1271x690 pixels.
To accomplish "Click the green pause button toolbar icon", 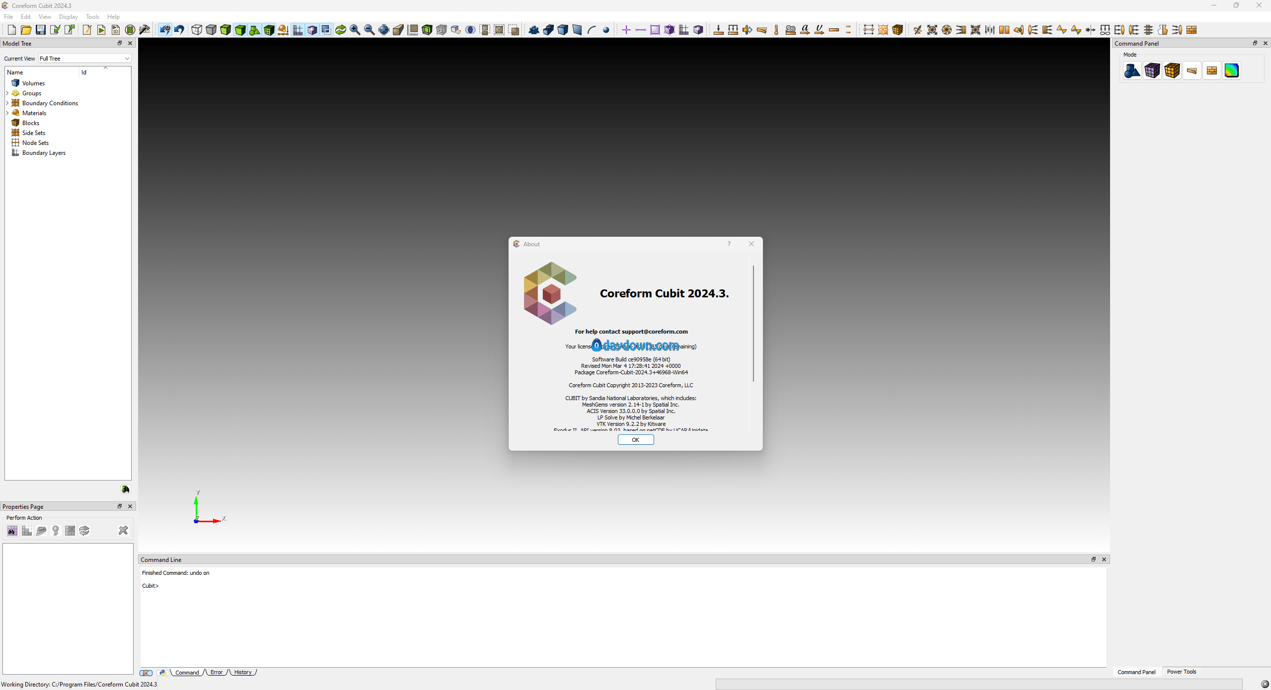I will tap(130, 30).
